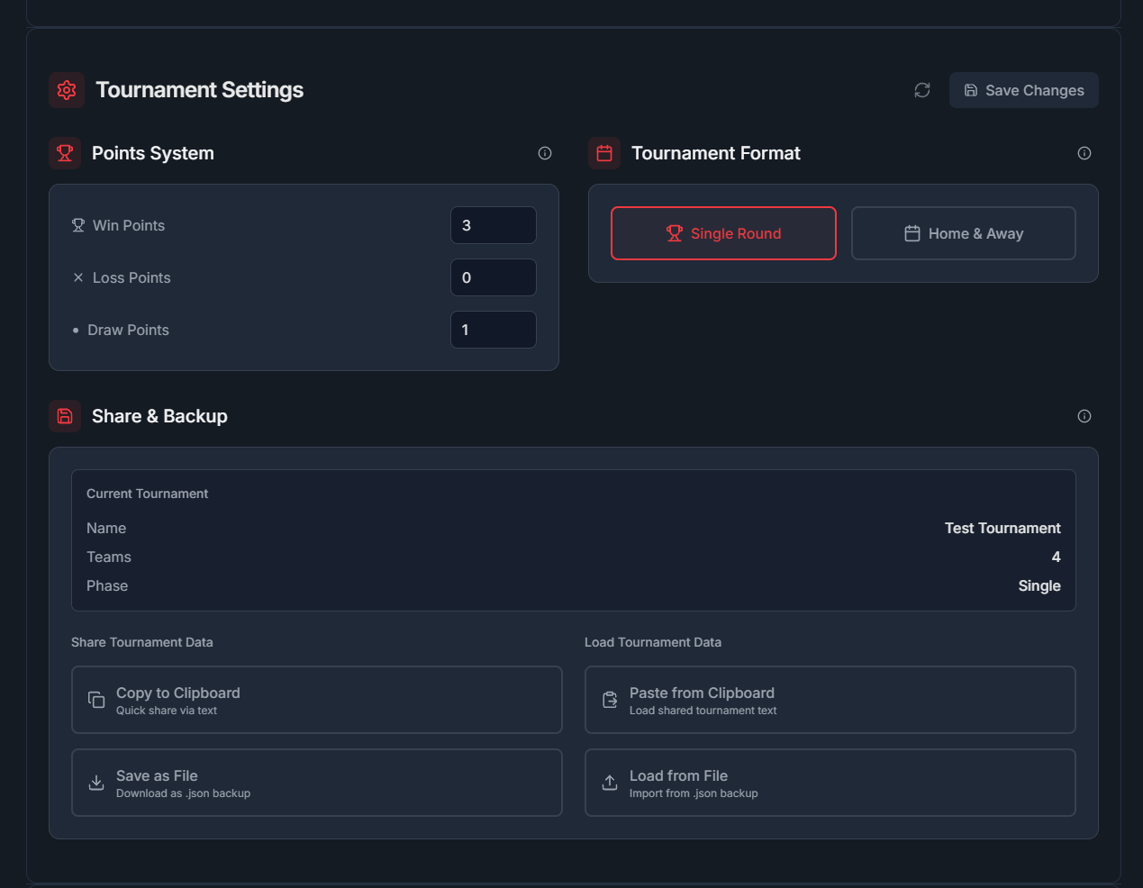Click the Points System info icon

[x=545, y=153]
